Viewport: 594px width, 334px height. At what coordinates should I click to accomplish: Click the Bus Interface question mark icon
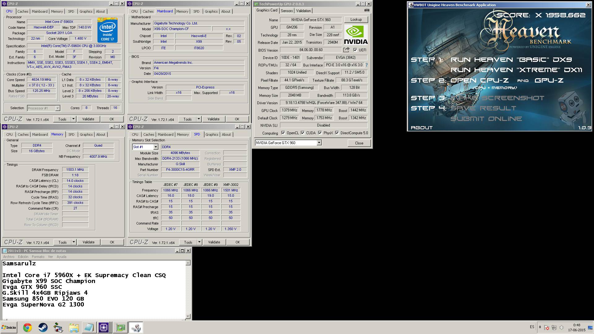click(367, 65)
